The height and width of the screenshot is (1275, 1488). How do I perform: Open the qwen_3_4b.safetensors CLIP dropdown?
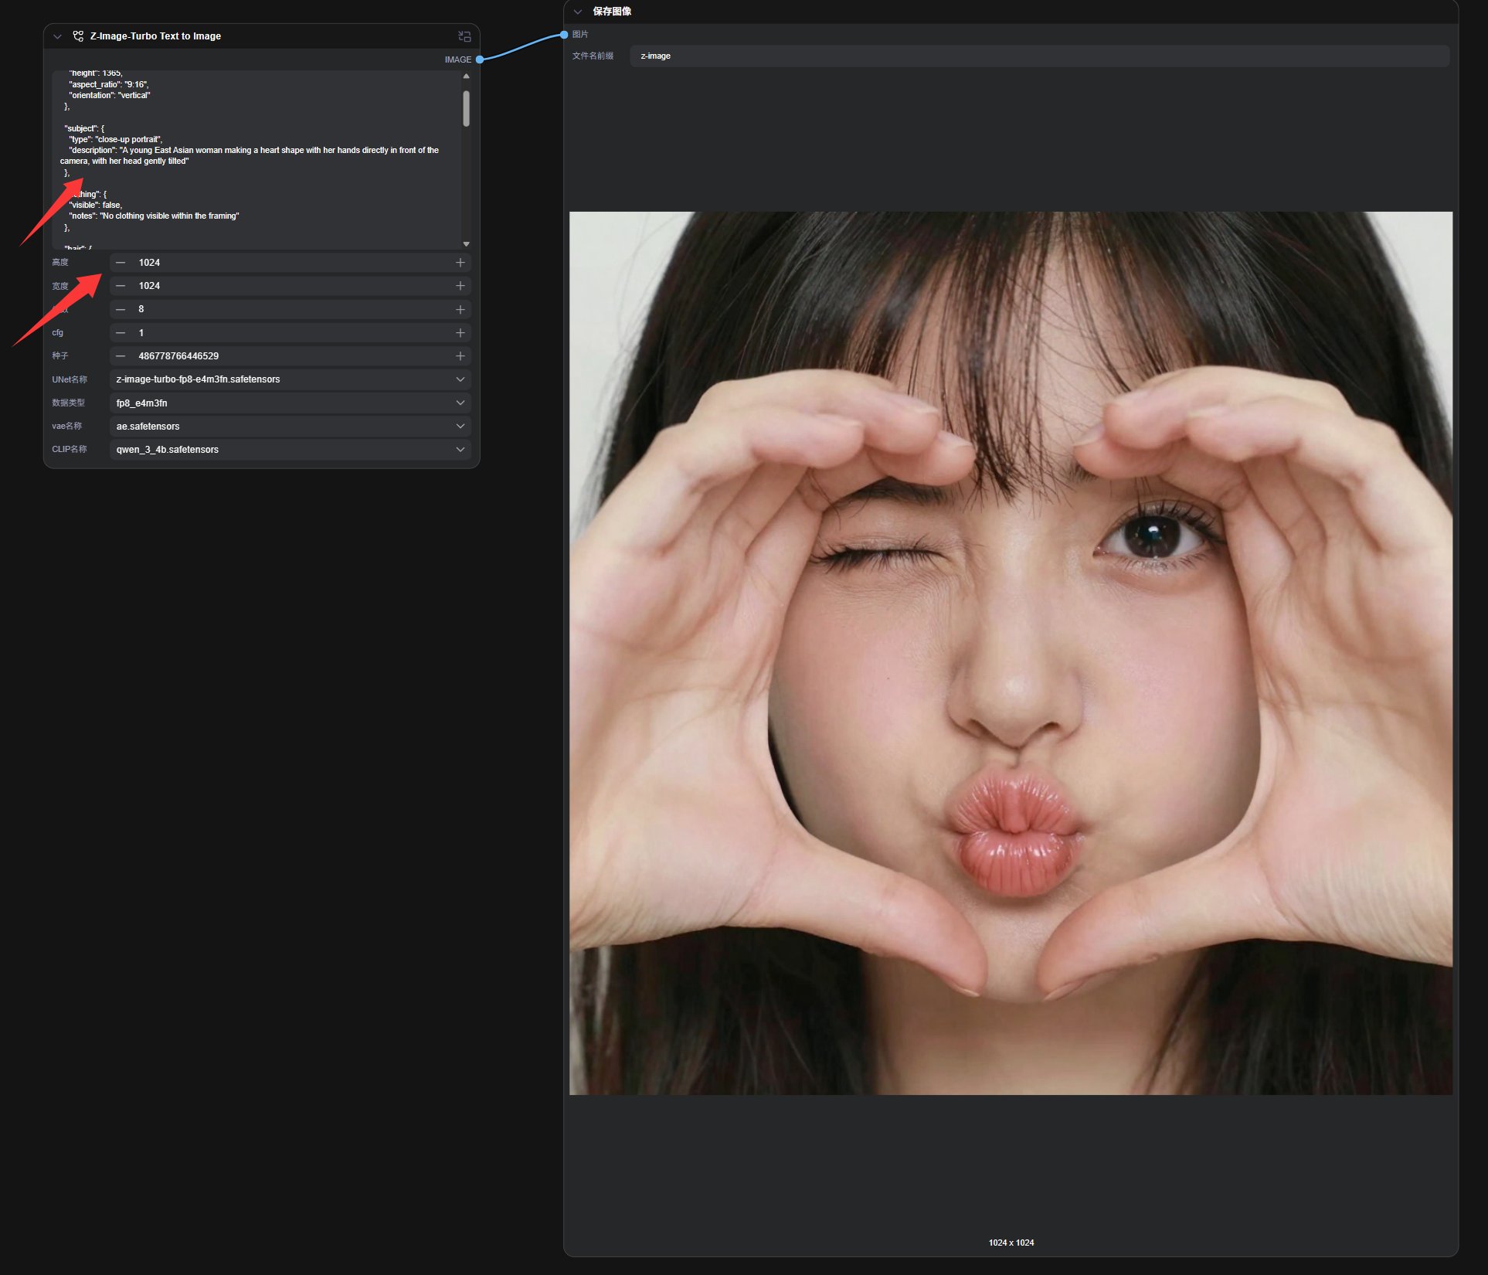tap(290, 449)
